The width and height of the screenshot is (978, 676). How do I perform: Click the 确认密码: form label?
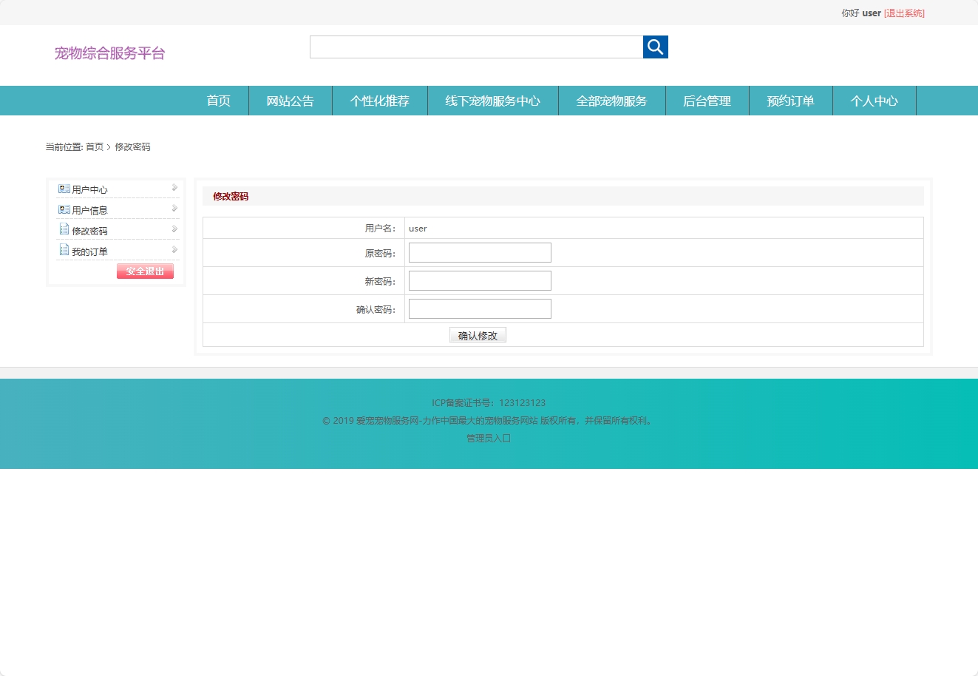coord(376,310)
